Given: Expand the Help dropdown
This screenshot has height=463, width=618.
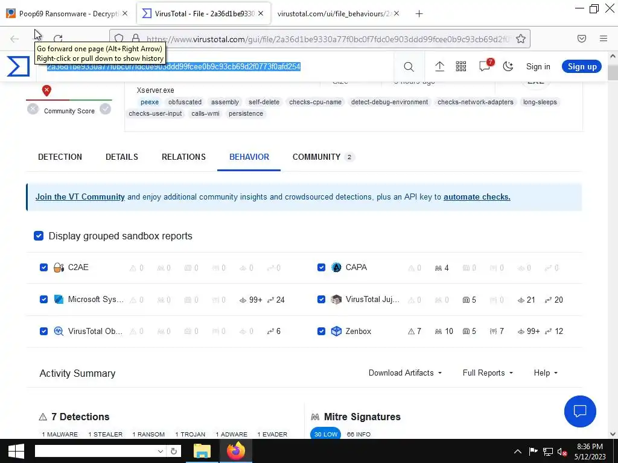Looking at the screenshot, I should 546,373.
